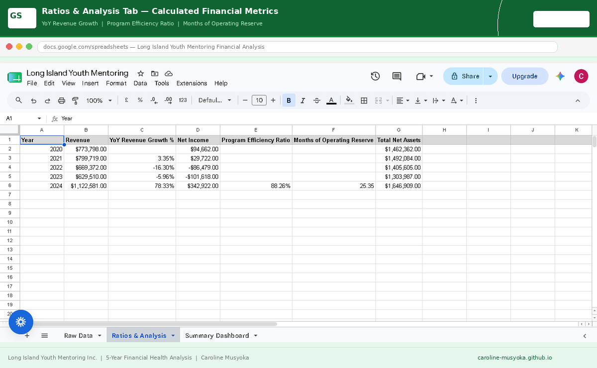The width and height of the screenshot is (597, 368).
Task: Open the zoom 100% dropdown
Action: tap(99, 100)
